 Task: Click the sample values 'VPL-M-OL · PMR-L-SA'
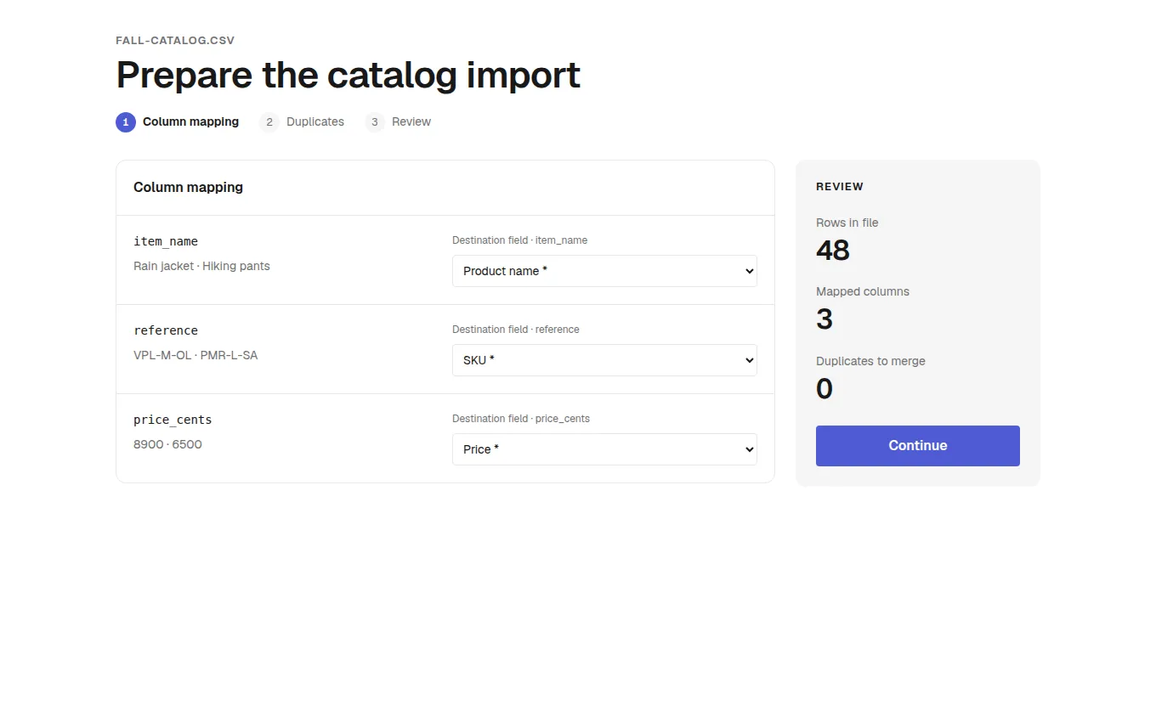[195, 355]
